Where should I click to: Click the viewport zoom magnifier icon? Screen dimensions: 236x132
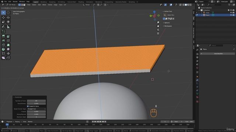pos(158,22)
